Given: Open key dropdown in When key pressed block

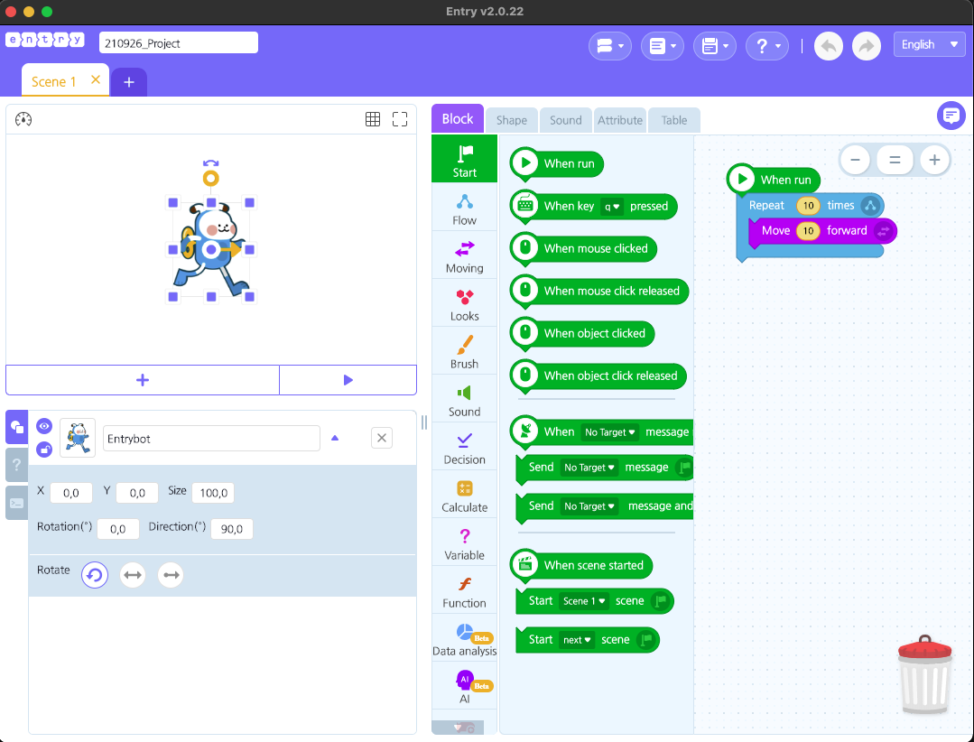Looking at the screenshot, I should tap(612, 207).
